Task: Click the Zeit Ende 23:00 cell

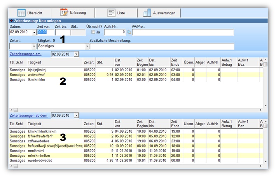Action: click(176, 141)
